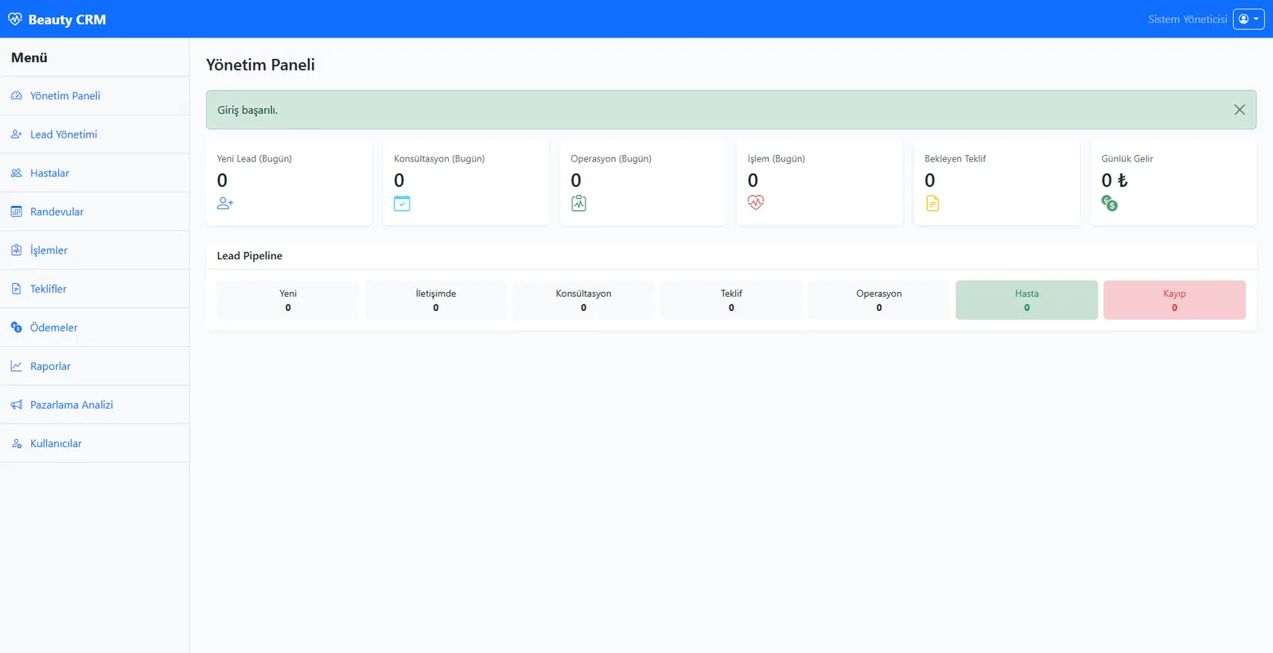Select the Yeni pipeline stage
The width and height of the screenshot is (1273, 653).
(288, 300)
